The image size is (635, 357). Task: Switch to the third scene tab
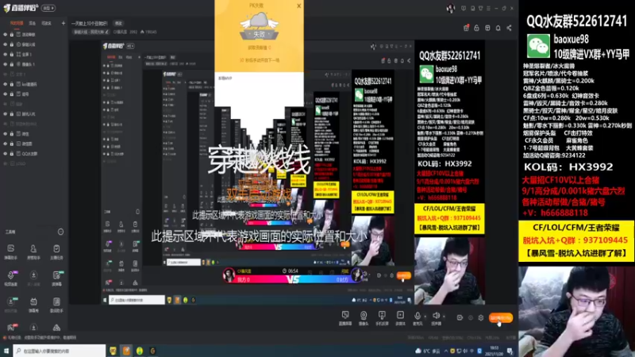47,24
